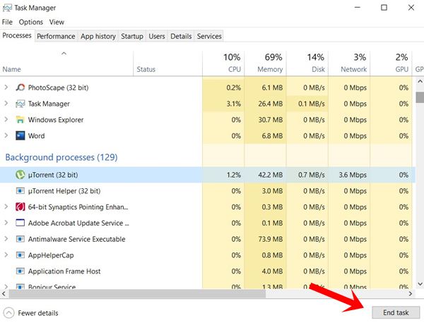Expand the 64-bit Synaptics Pointing entry
This screenshot has width=424, height=325.
pyautogui.click(x=6, y=207)
